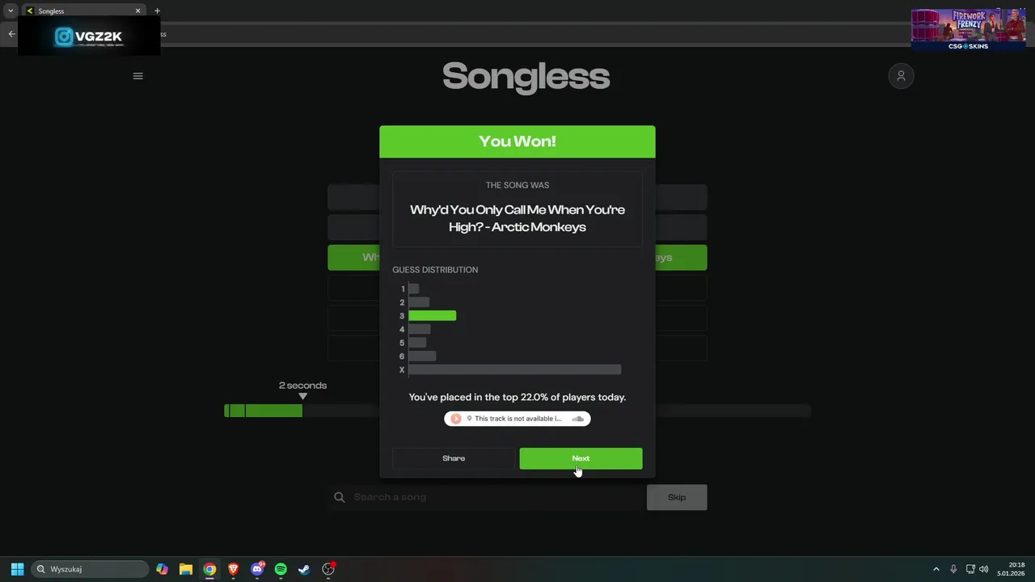Screen dimensions: 1035x582
Task: Open a new browser tab
Action: [x=157, y=11]
